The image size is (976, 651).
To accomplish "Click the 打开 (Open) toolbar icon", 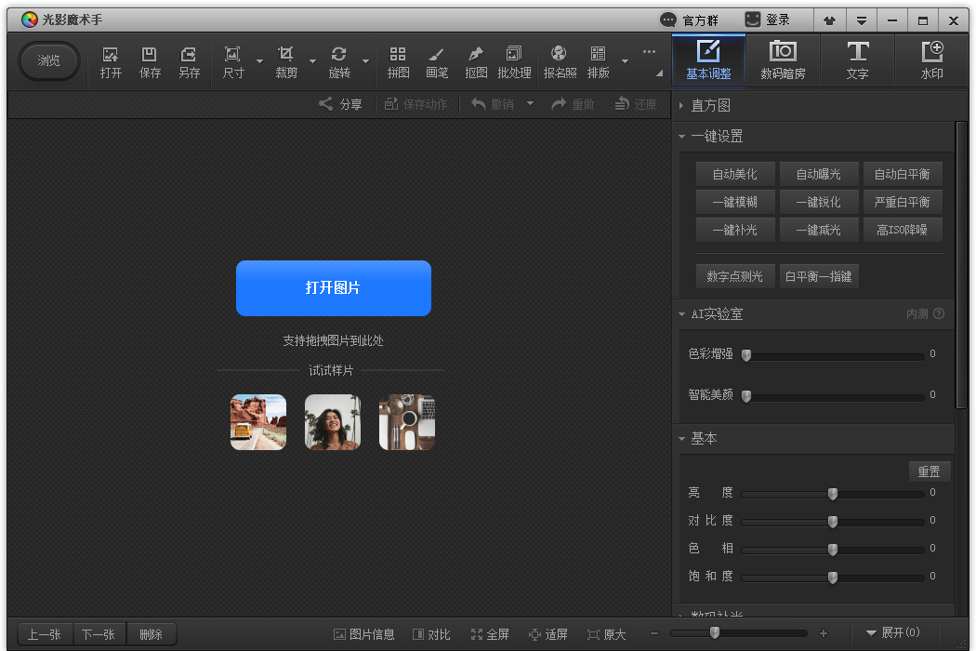I will (x=111, y=62).
